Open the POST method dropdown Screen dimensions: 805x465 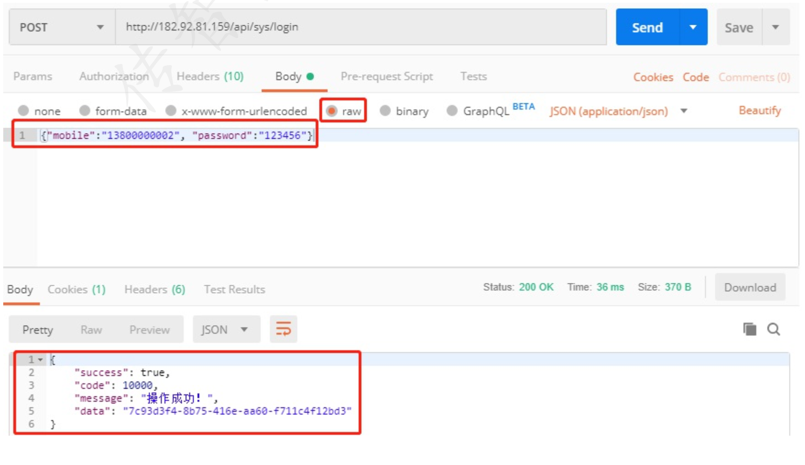62,27
